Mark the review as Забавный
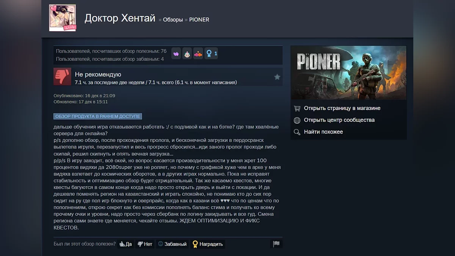 coord(172,244)
